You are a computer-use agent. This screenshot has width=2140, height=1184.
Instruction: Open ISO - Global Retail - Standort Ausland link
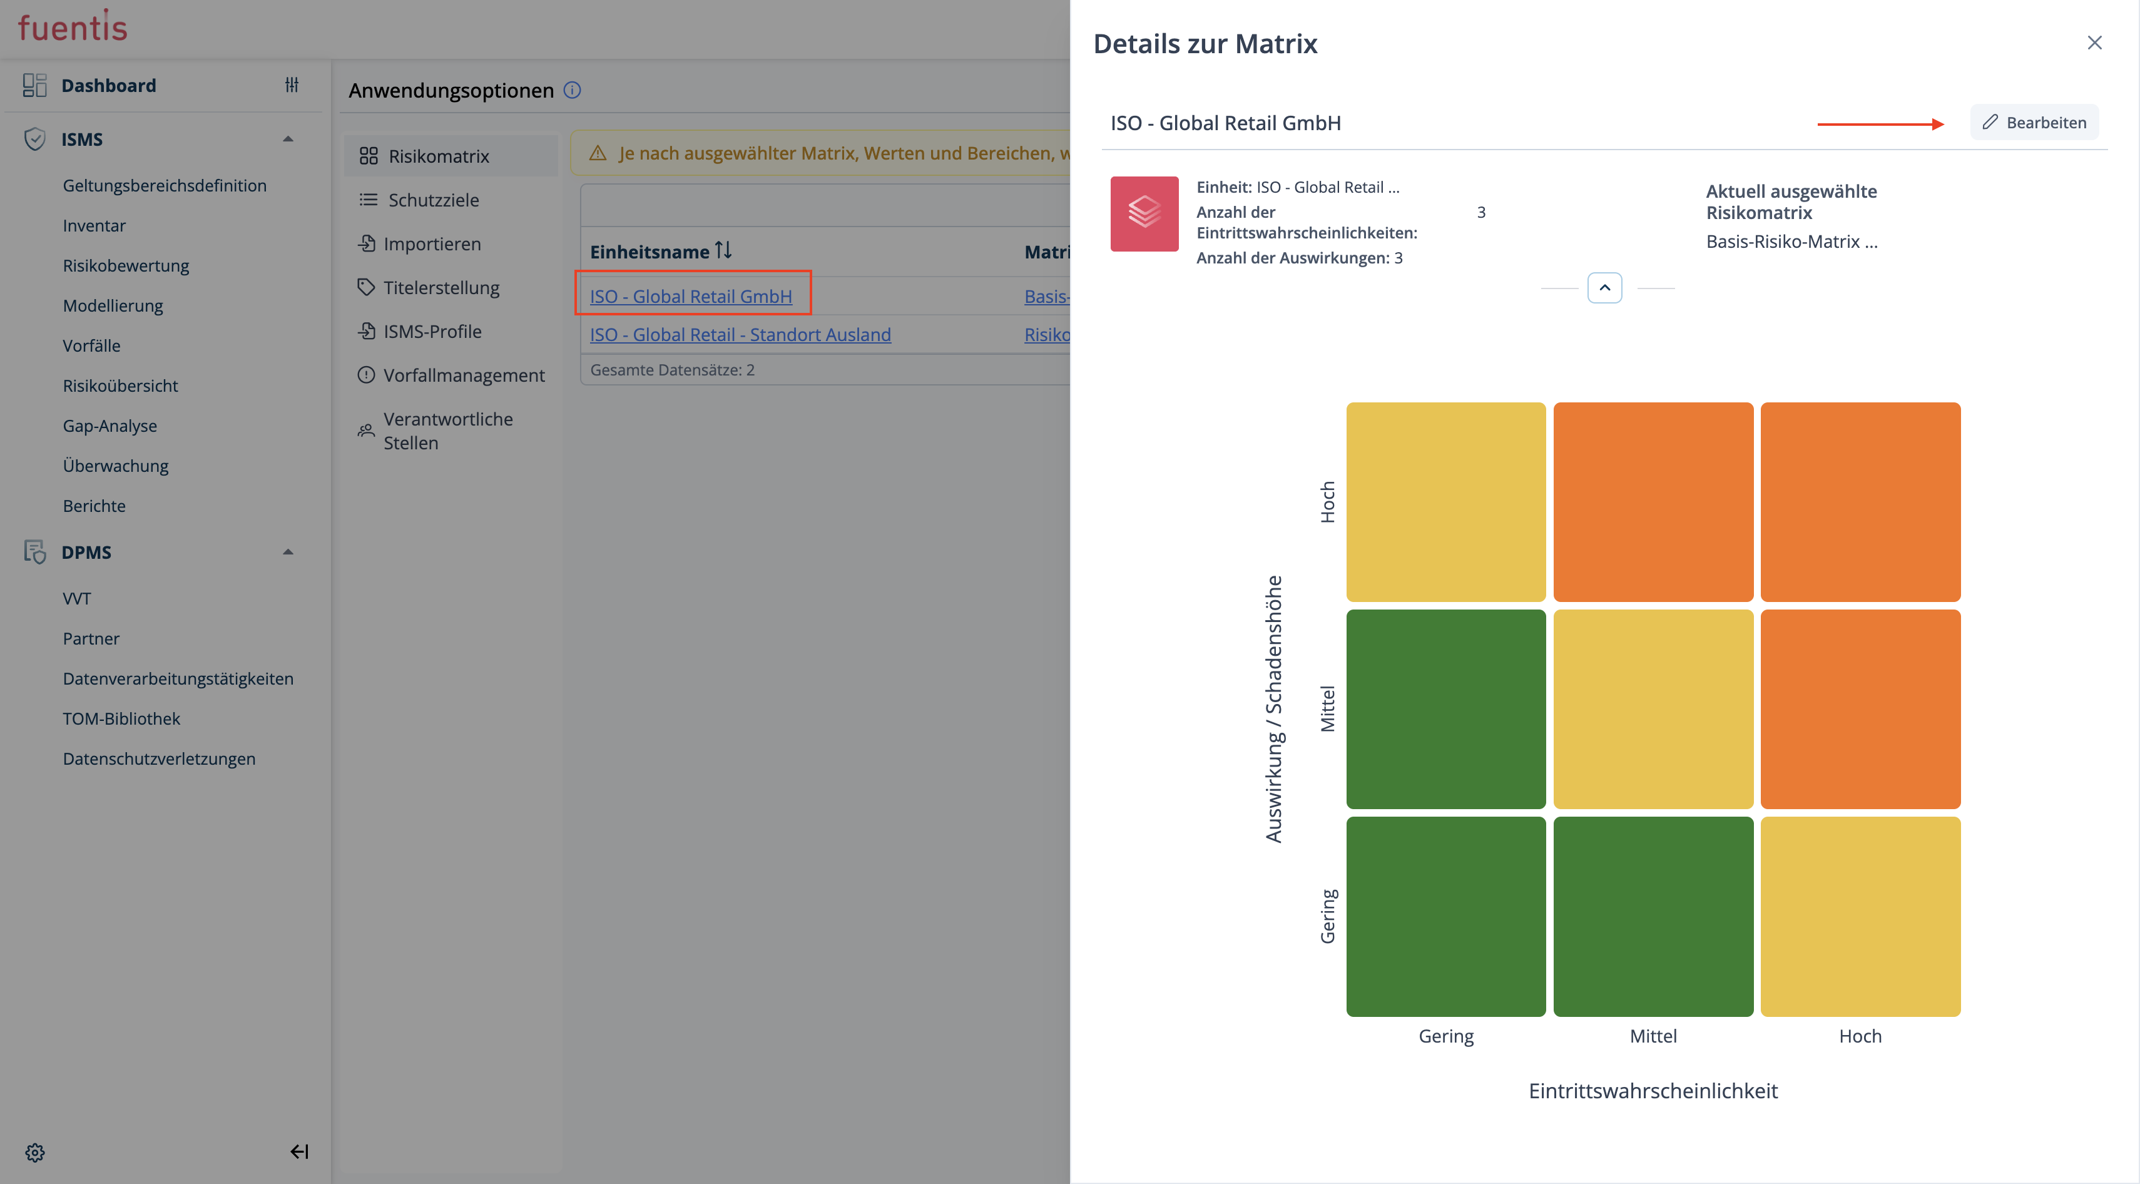[x=740, y=334]
